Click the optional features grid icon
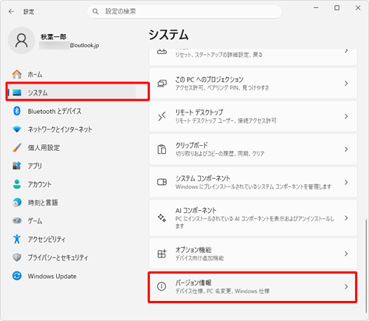The height and width of the screenshot is (321, 369). point(162,254)
